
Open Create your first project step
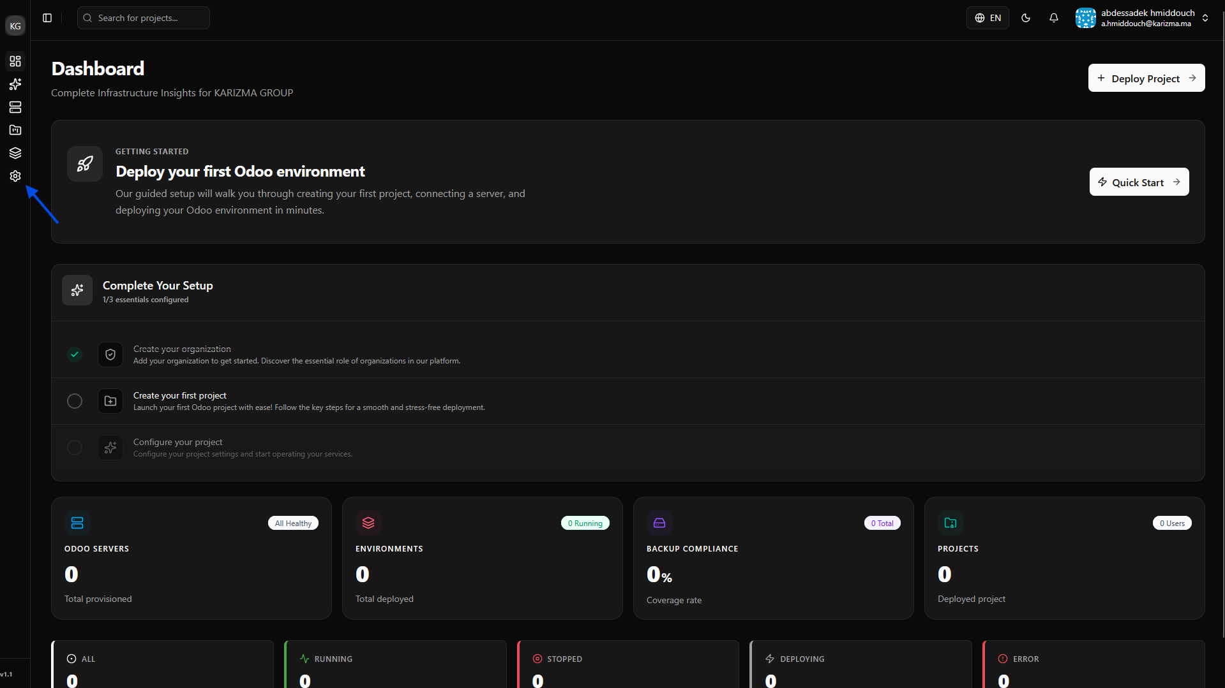[628, 401]
